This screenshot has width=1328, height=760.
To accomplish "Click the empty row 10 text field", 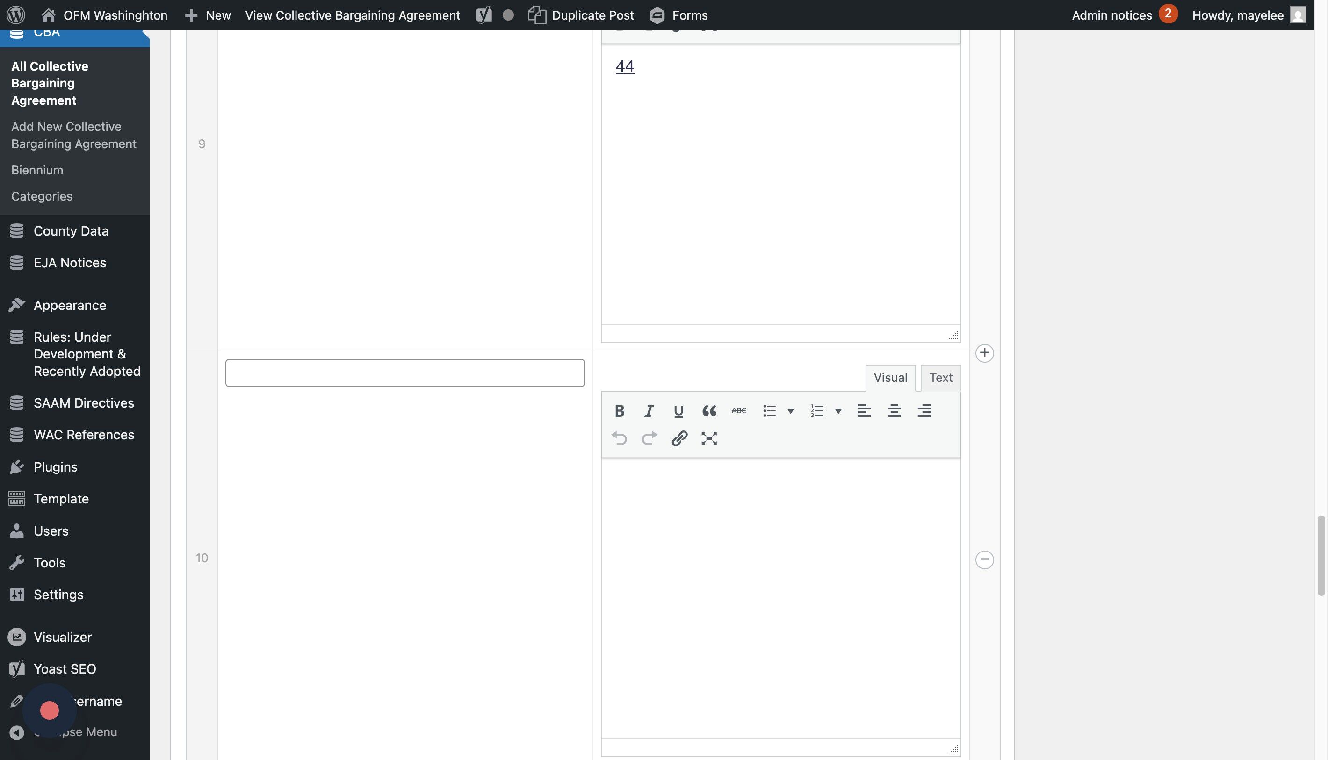I will [405, 373].
